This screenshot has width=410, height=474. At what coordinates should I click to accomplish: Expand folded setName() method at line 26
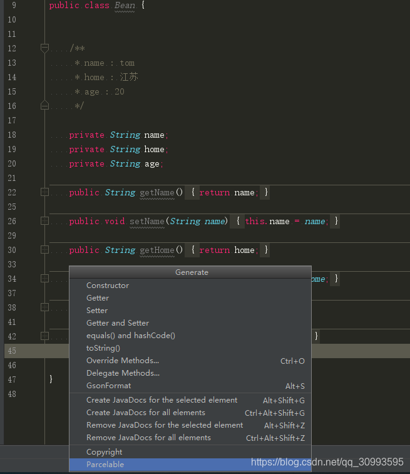(44, 221)
